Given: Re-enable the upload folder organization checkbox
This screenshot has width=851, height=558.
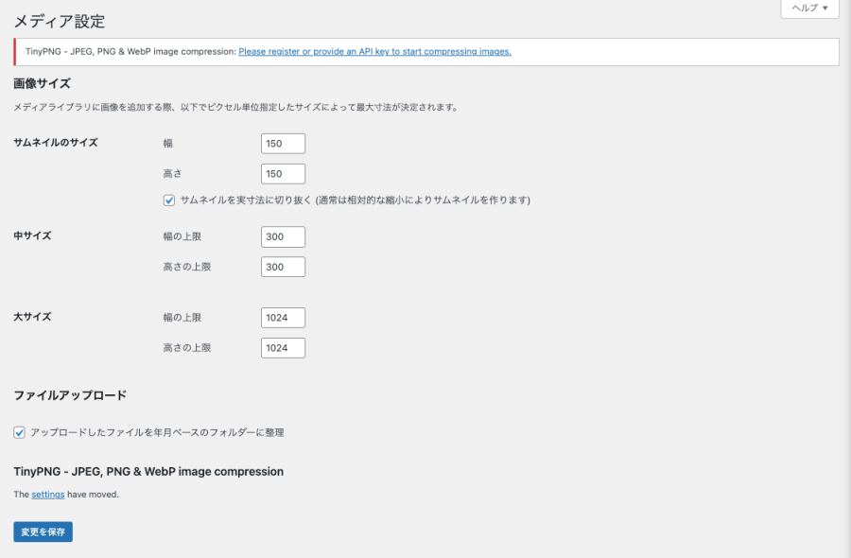Looking at the screenshot, I should coord(18,432).
